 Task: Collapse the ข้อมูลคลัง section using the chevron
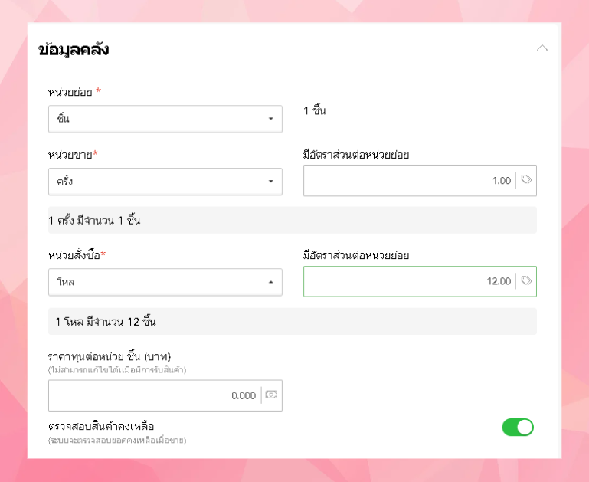click(x=542, y=48)
